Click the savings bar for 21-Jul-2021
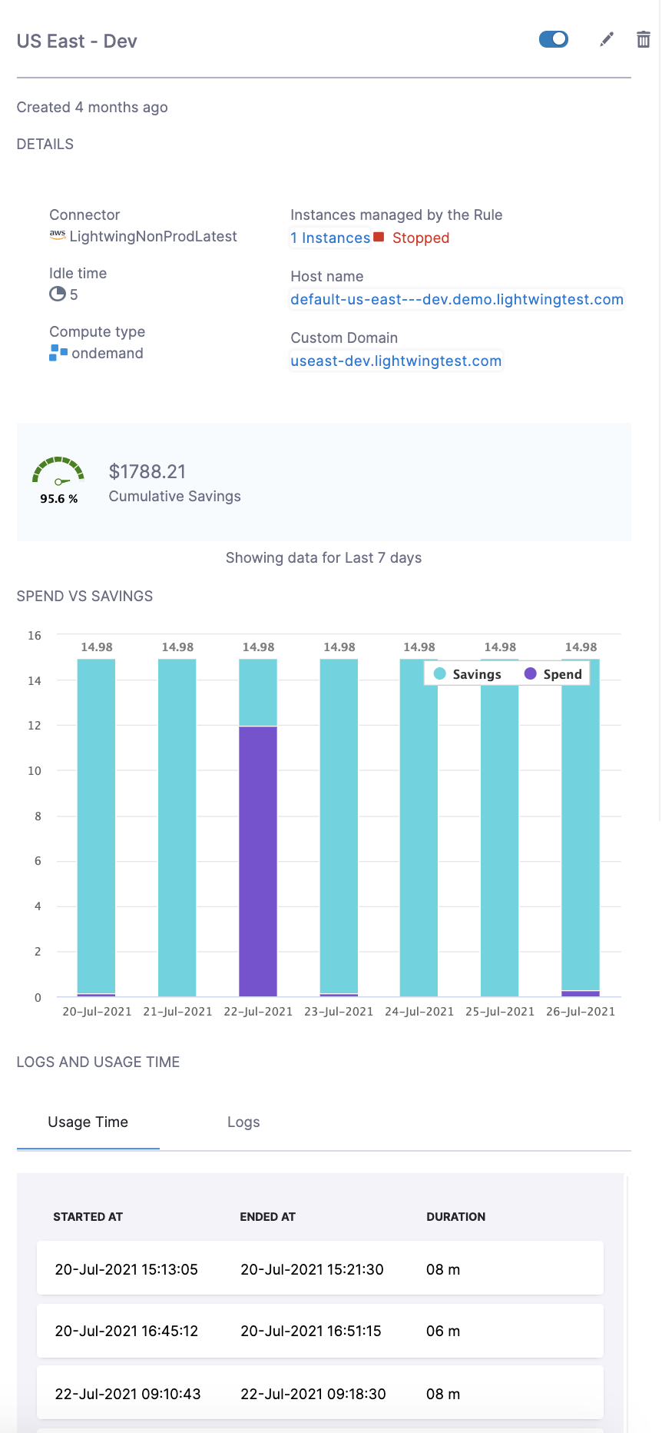Viewport: 662px width, 1433px height. point(177,827)
